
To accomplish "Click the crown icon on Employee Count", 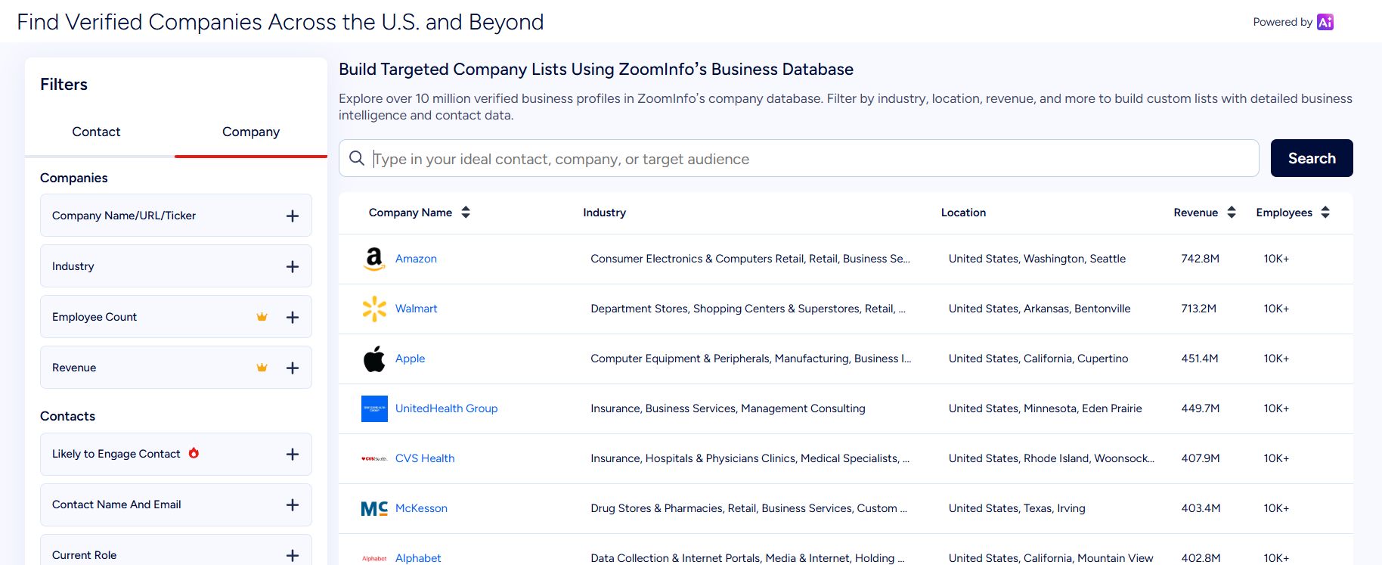I will point(262,317).
